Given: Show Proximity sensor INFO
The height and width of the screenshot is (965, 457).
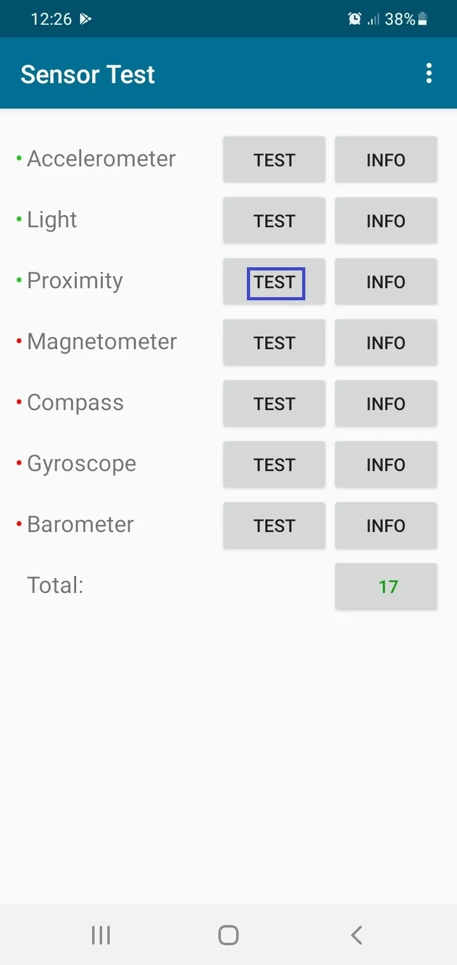Looking at the screenshot, I should 386,281.
